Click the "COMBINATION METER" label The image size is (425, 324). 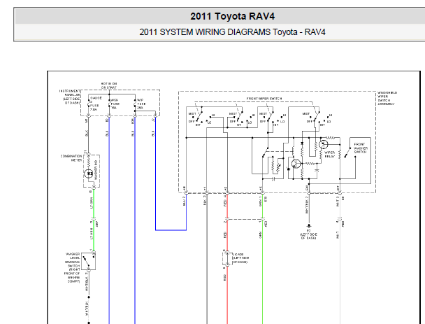71,158
